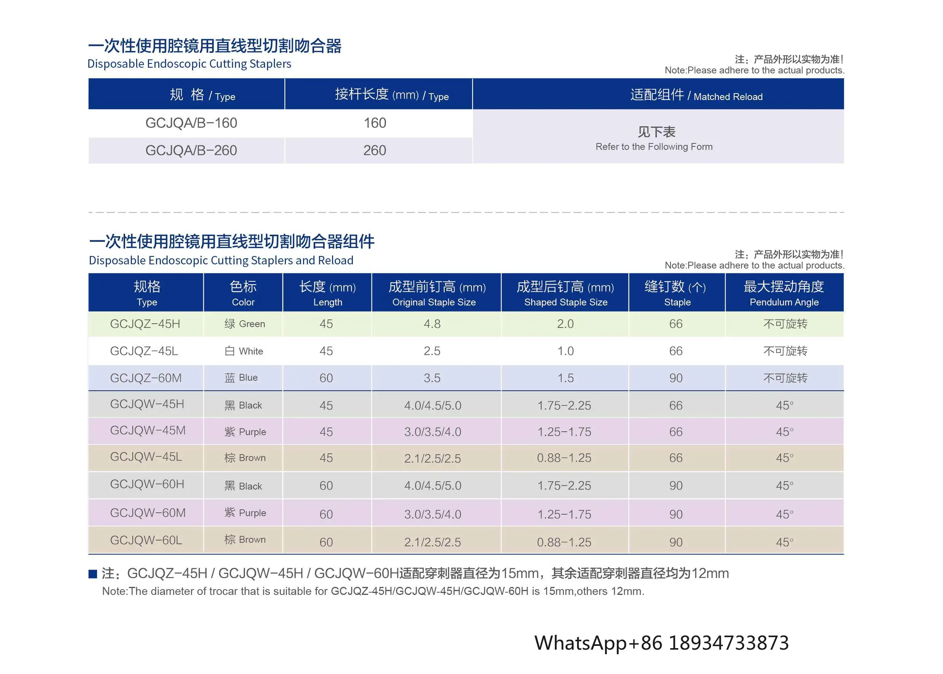Click the blue square note bullet
Screen dimensions: 943x674
tap(92, 574)
